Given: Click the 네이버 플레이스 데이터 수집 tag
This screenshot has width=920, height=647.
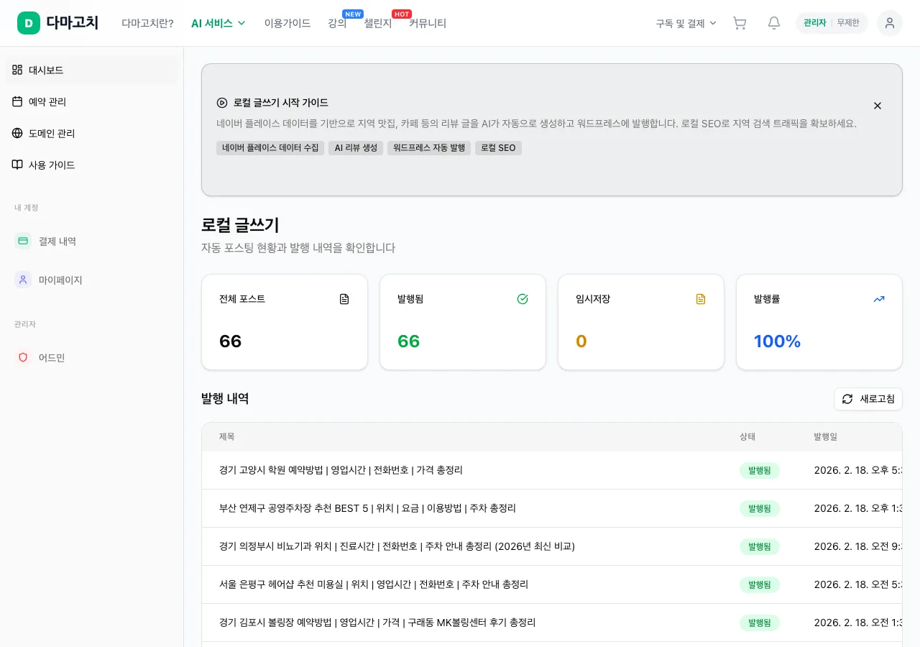Looking at the screenshot, I should 270,148.
